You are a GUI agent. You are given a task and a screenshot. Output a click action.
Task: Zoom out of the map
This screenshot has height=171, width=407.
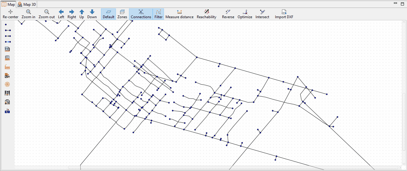pos(47,14)
